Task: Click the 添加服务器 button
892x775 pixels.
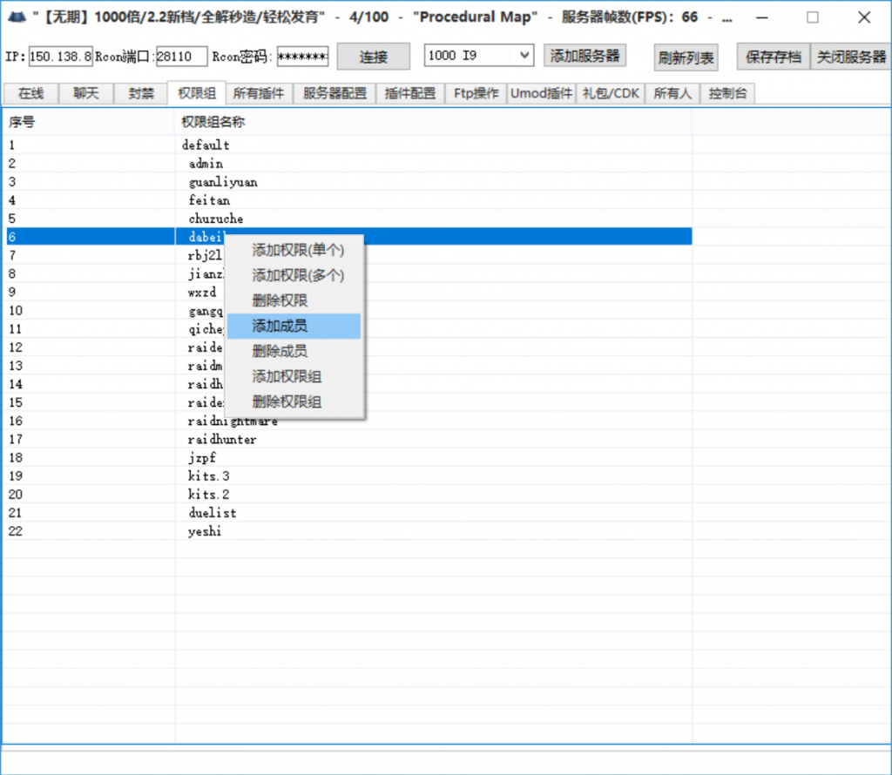Action: pos(585,56)
